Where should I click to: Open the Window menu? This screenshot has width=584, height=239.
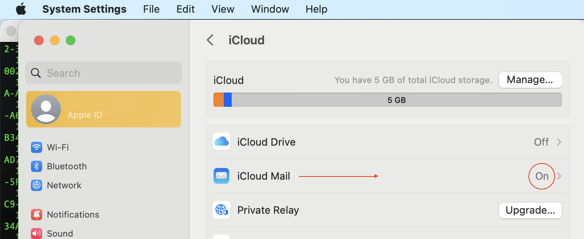point(270,9)
